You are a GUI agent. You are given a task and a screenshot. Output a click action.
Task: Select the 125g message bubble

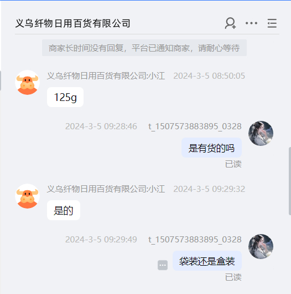(x=65, y=97)
